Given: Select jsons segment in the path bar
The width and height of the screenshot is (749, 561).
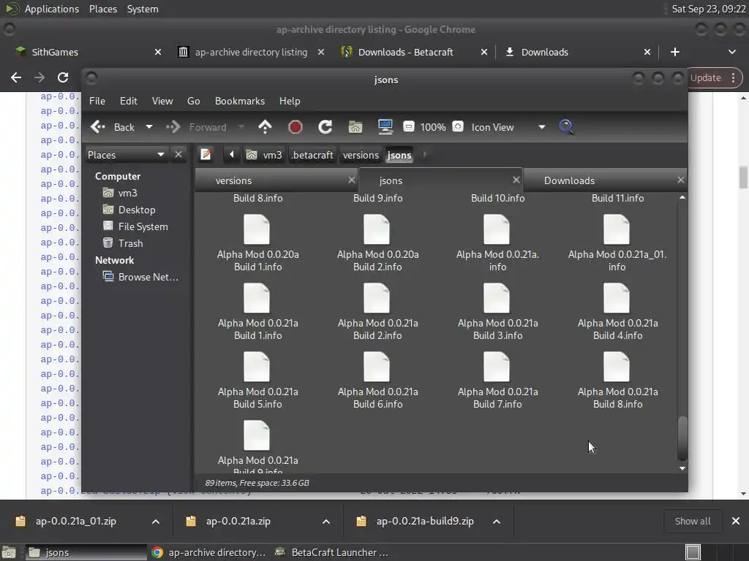Looking at the screenshot, I should pos(399,155).
